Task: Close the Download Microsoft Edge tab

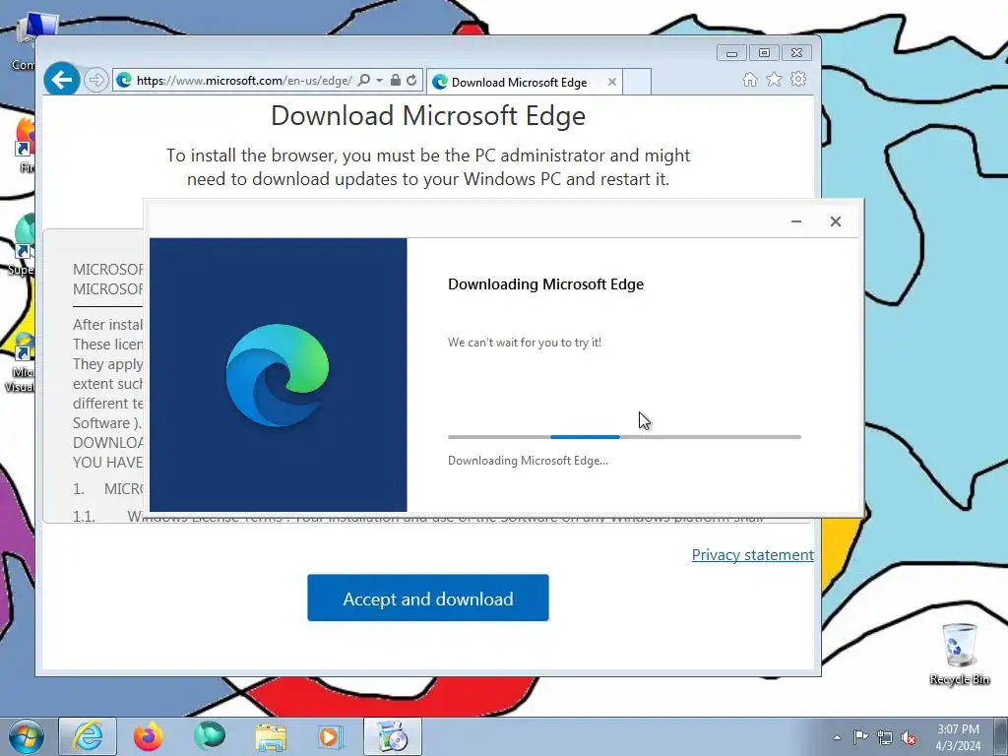Action: coord(612,82)
